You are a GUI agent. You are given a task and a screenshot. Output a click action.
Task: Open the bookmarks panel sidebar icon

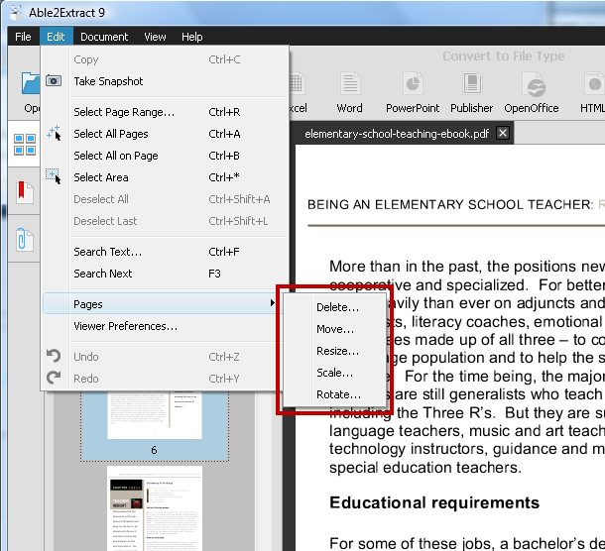(x=25, y=192)
